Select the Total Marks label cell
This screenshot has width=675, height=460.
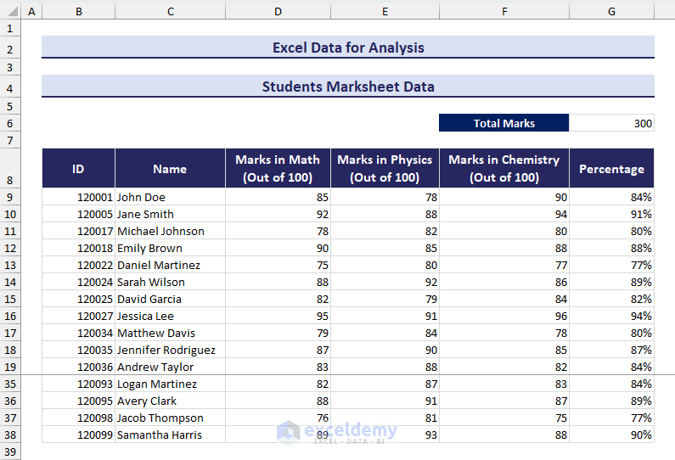tap(503, 123)
